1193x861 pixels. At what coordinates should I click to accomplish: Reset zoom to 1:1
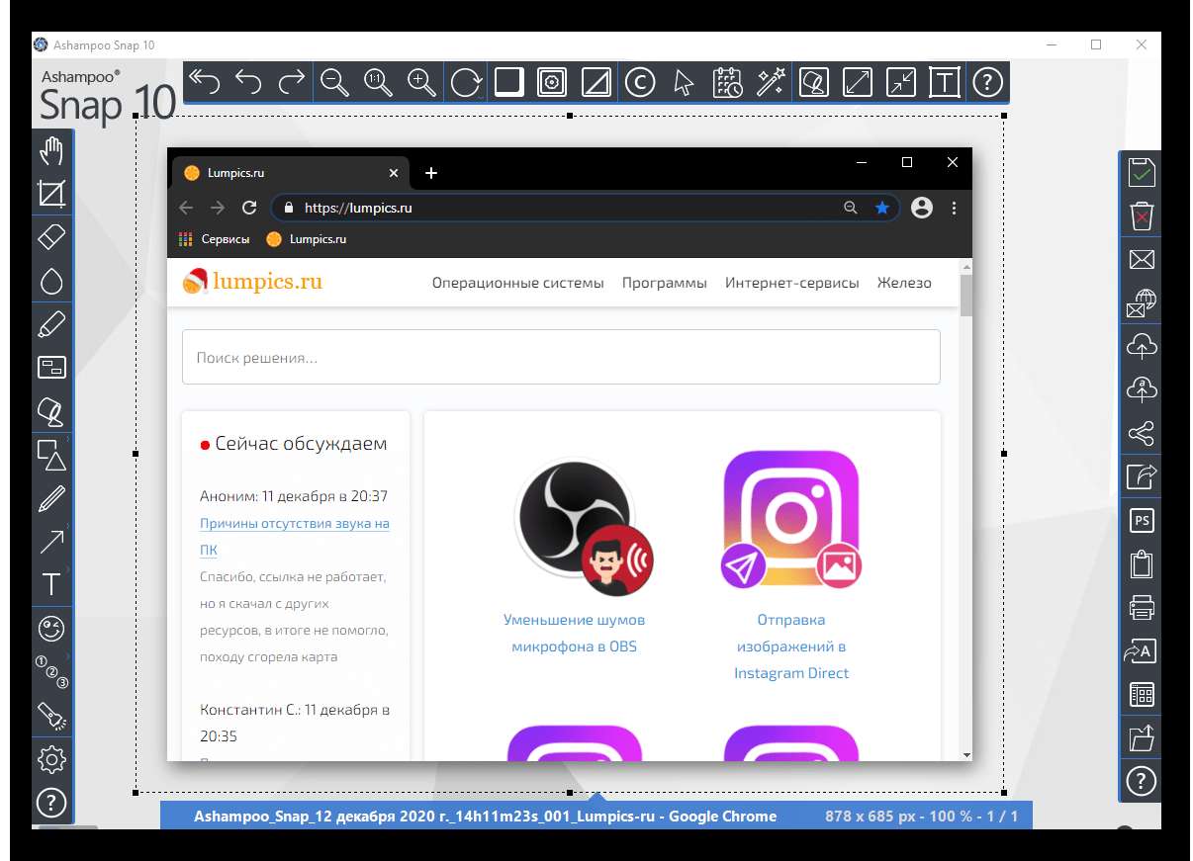point(378,82)
